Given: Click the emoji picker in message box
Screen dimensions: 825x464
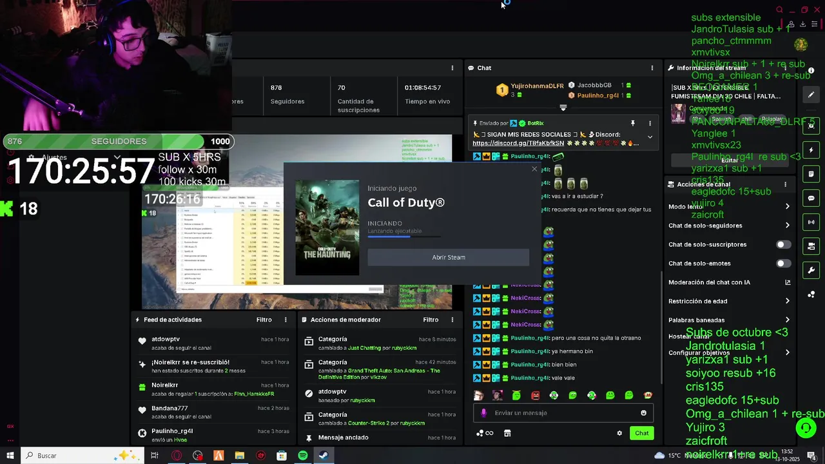Looking at the screenshot, I should [643, 413].
